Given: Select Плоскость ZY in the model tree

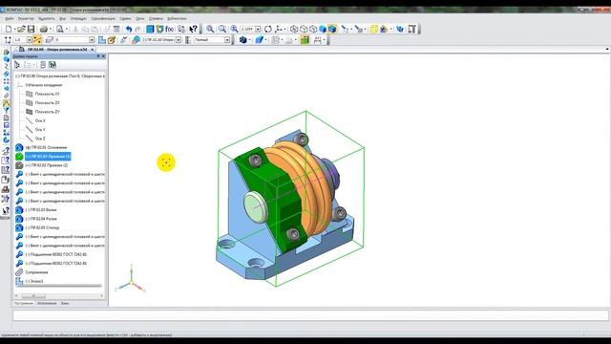Looking at the screenshot, I should pyautogui.click(x=47, y=112).
